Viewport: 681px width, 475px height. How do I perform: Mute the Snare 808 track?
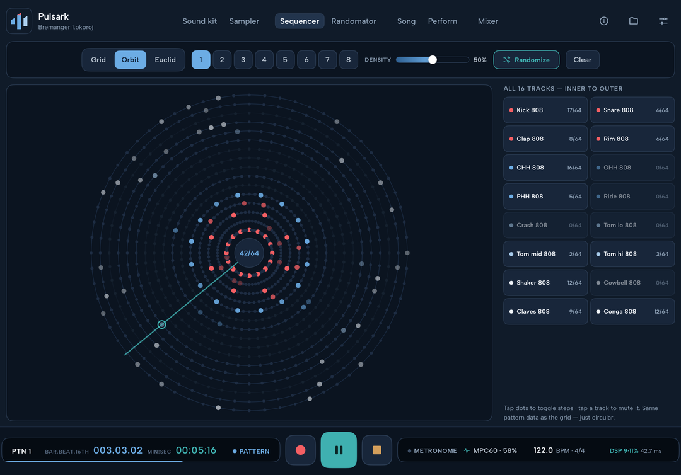[632, 110]
